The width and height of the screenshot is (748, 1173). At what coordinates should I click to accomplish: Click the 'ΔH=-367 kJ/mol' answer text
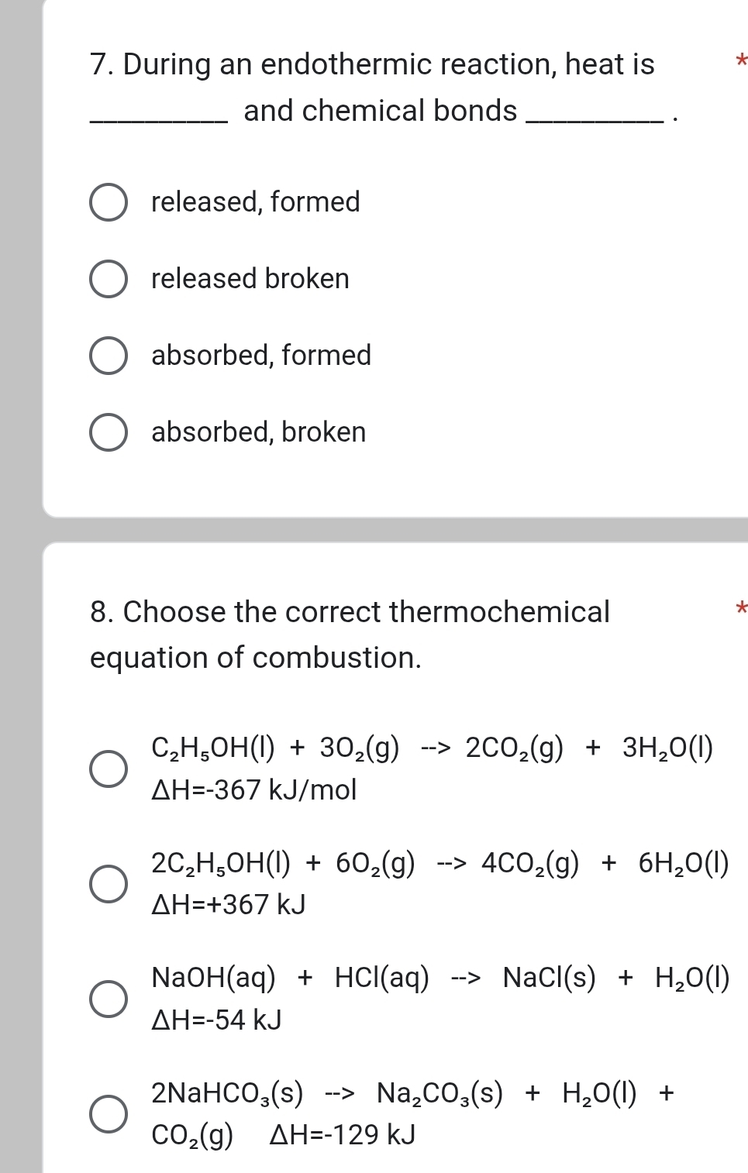coord(254,790)
